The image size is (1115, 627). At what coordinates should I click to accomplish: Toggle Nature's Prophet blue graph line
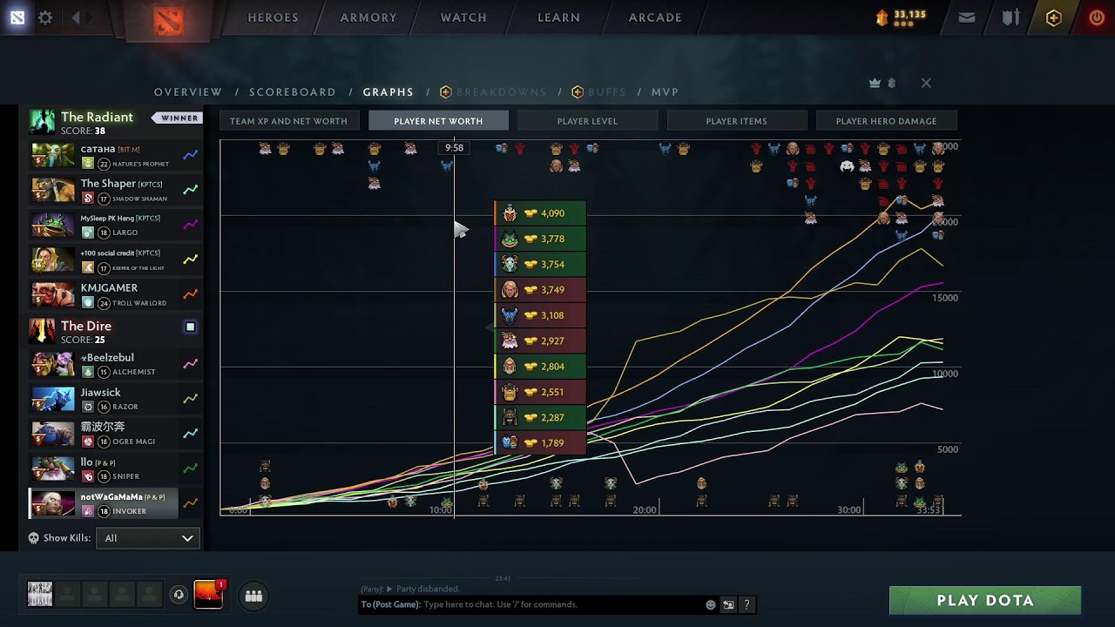click(190, 155)
